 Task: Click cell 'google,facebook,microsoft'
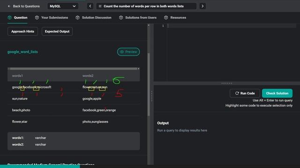(x=31, y=87)
